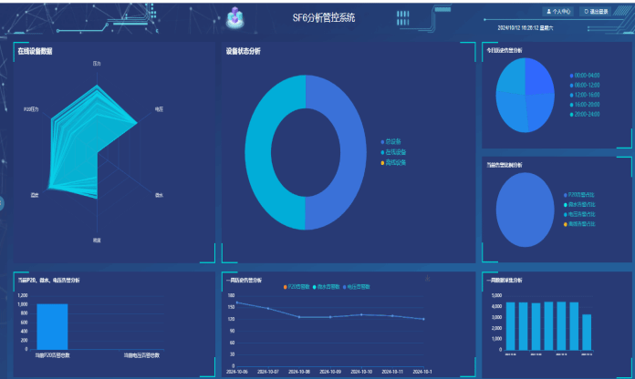Click the right blue half of donut chart
635x379 pixels.
(x=347, y=152)
